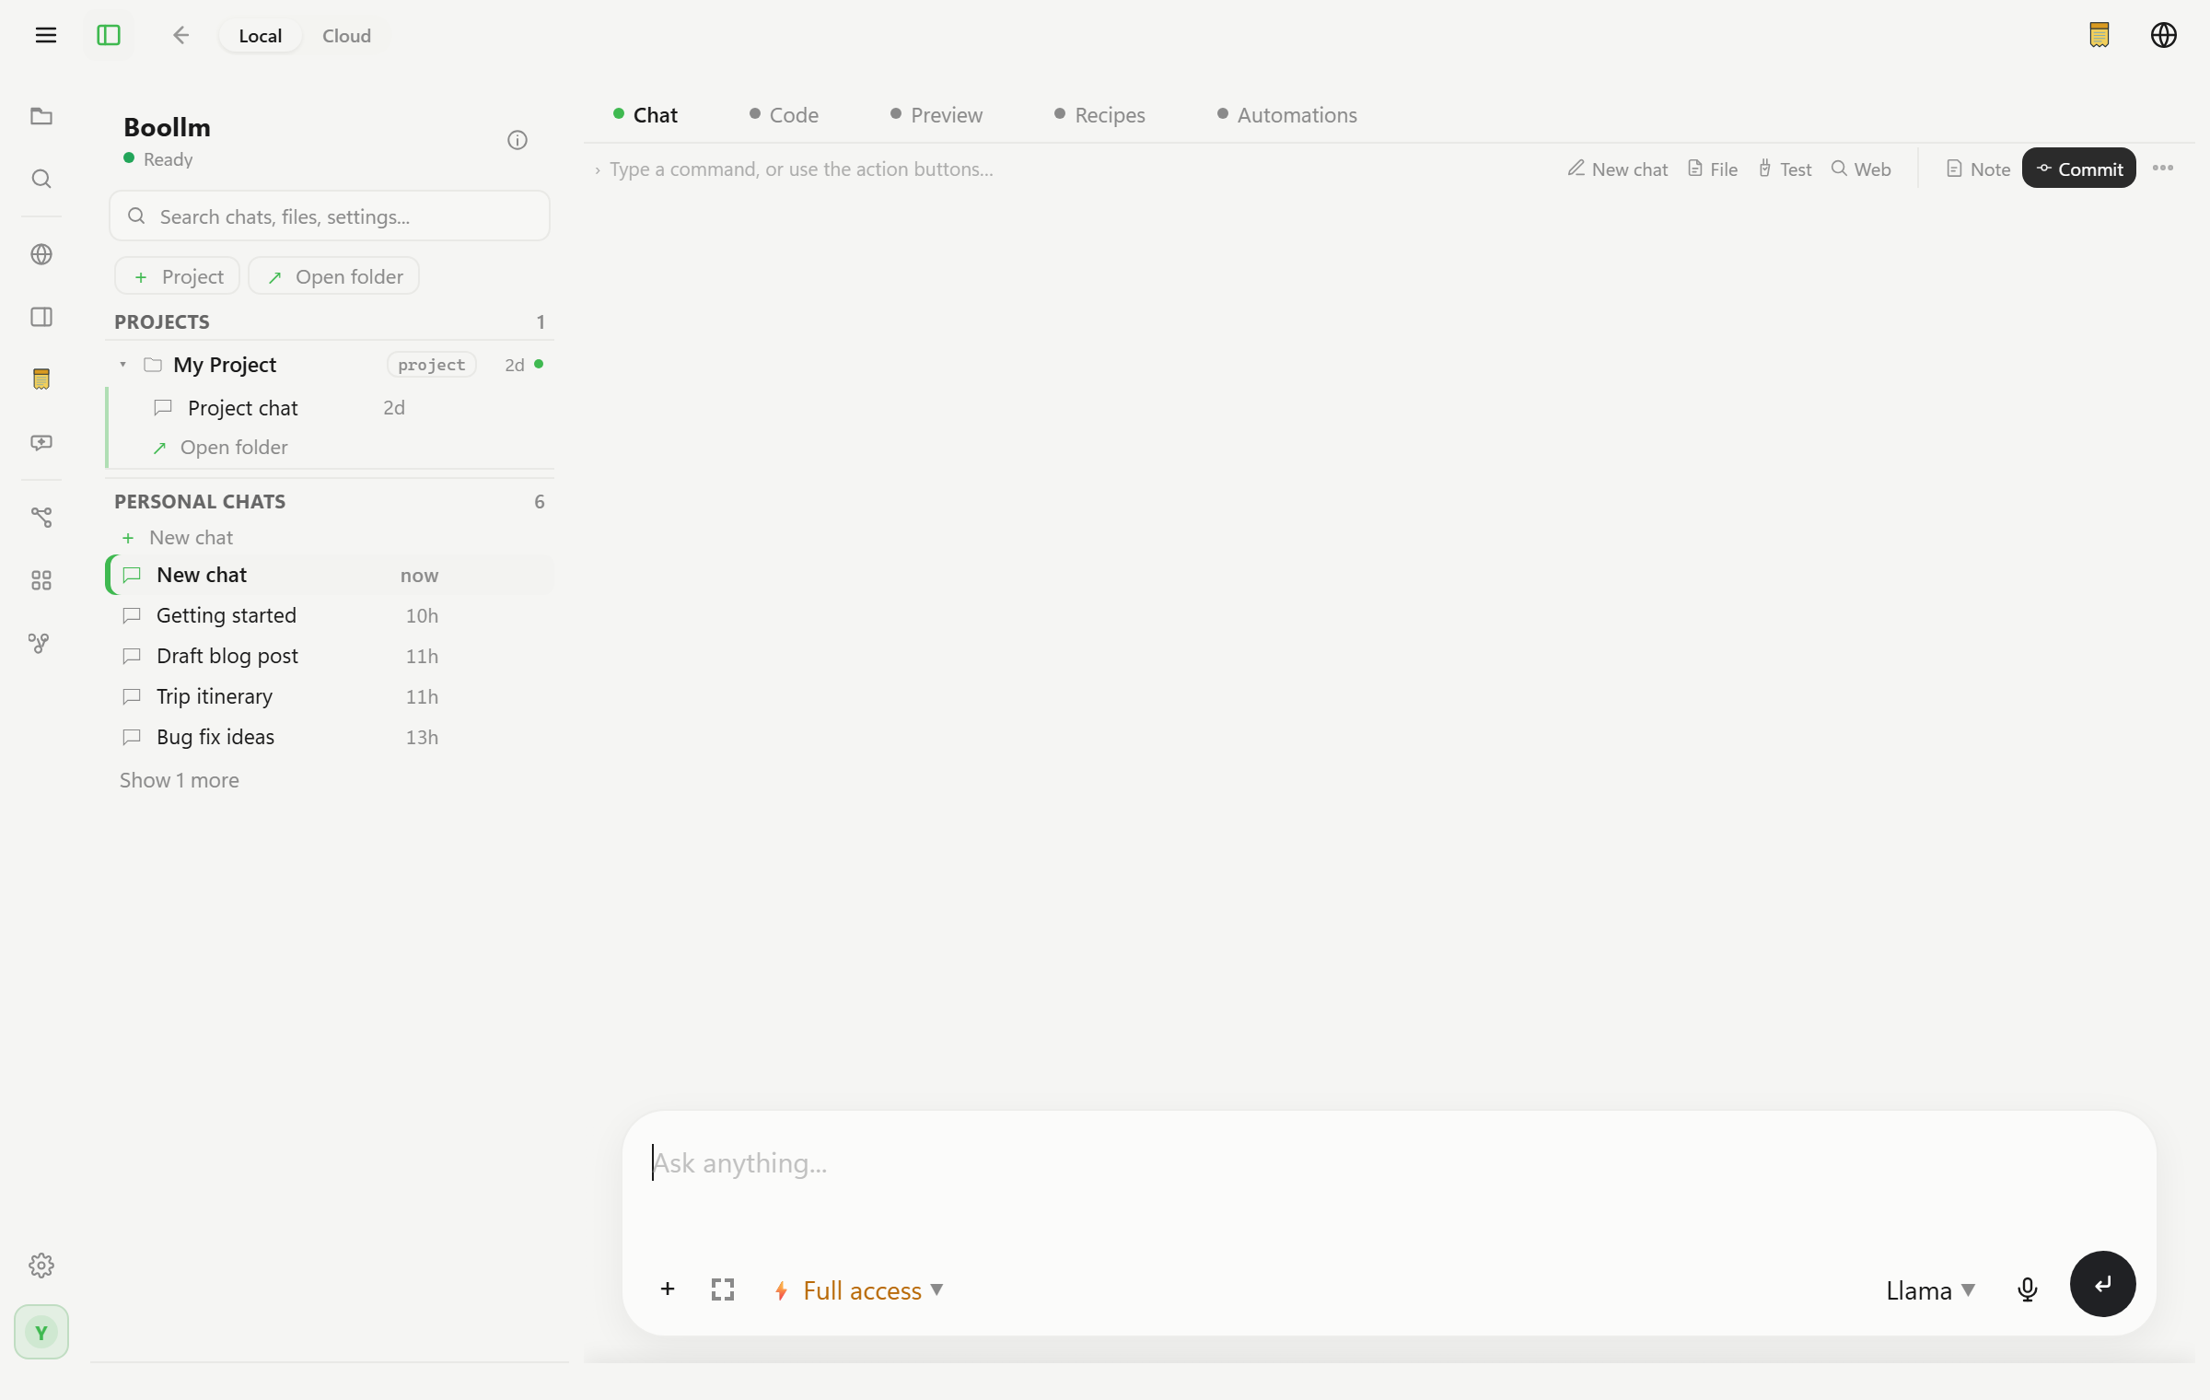This screenshot has width=2210, height=1400.
Task: Click the split panel icon in left rail
Action: tap(41, 317)
